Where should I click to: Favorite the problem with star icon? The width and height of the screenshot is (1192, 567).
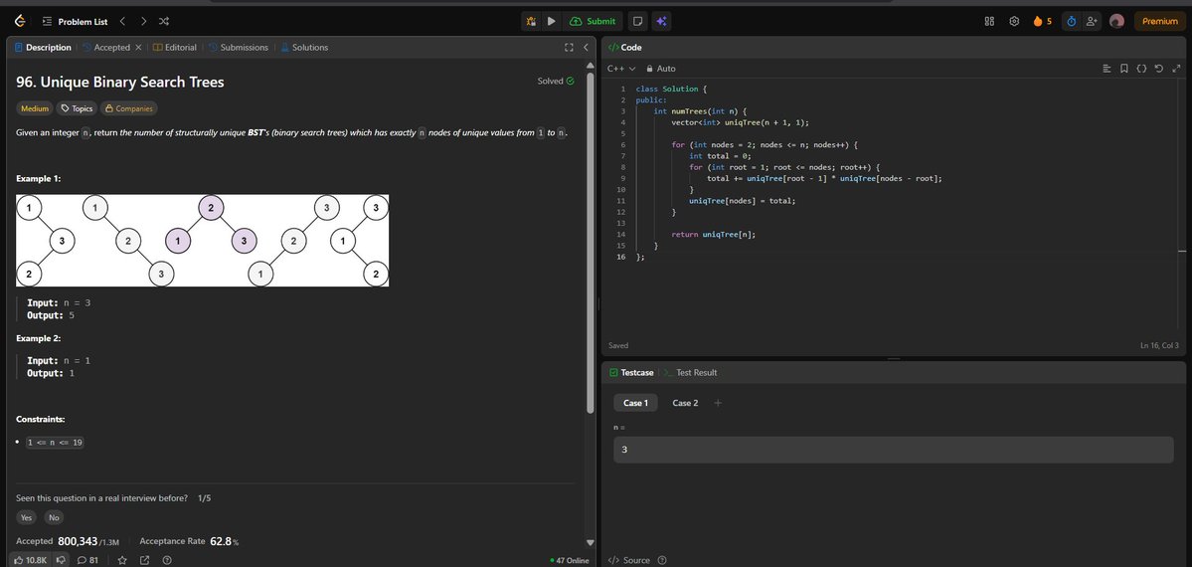pos(122,560)
